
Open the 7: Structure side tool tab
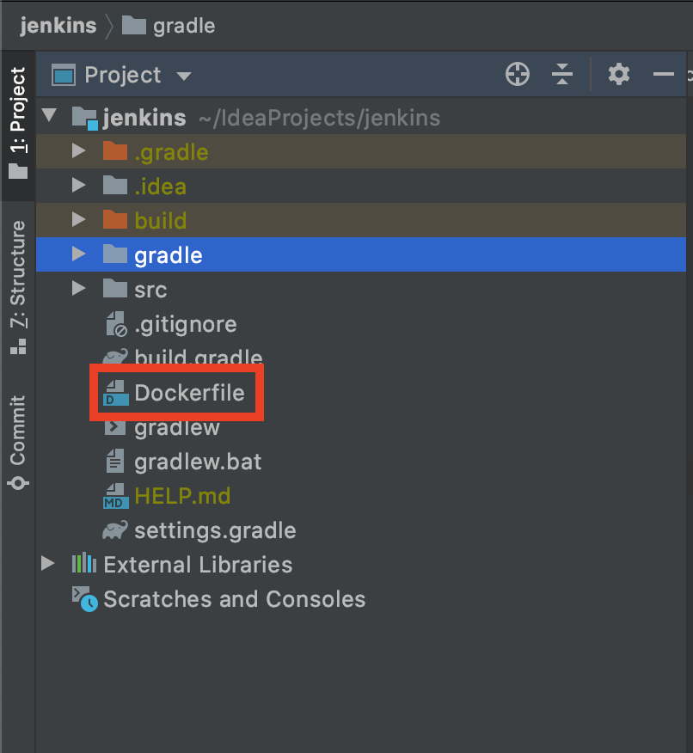pos(18,287)
